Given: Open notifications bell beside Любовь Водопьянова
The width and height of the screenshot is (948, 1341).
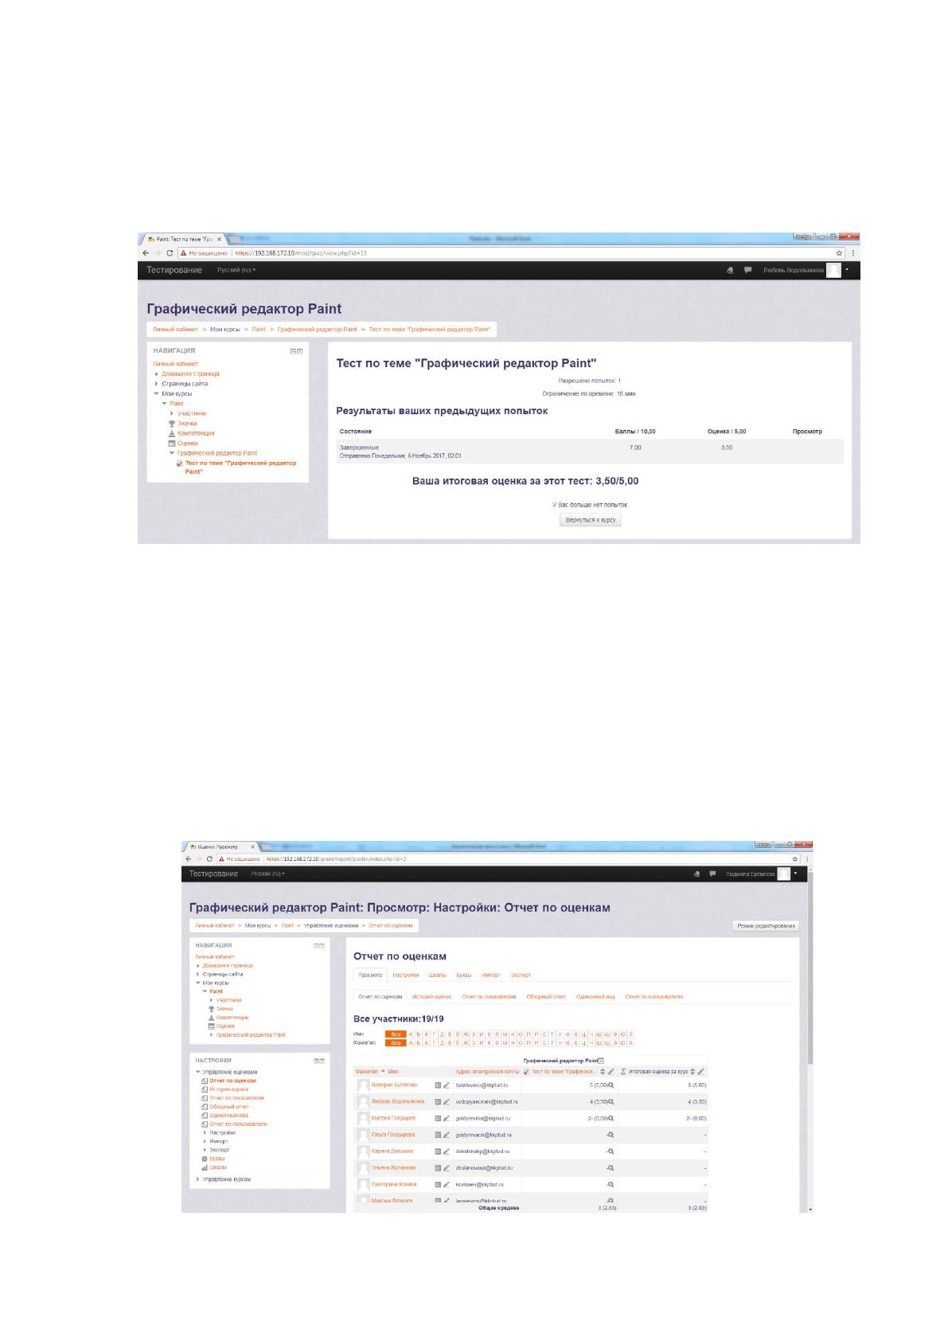Looking at the screenshot, I should [730, 270].
